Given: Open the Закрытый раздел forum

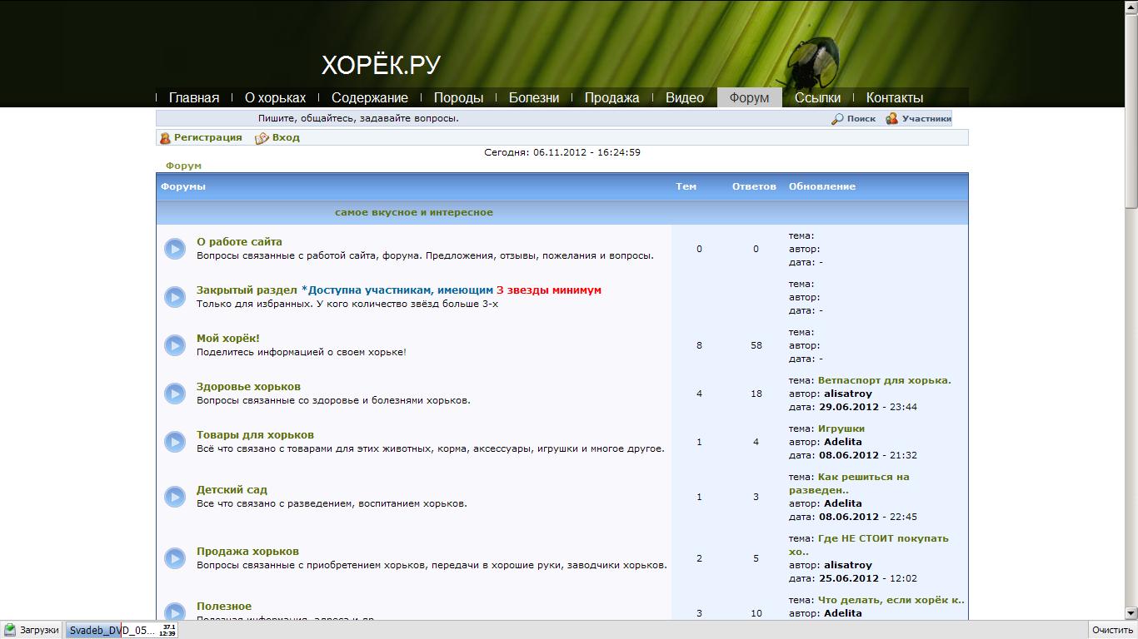Looking at the screenshot, I should click(247, 290).
